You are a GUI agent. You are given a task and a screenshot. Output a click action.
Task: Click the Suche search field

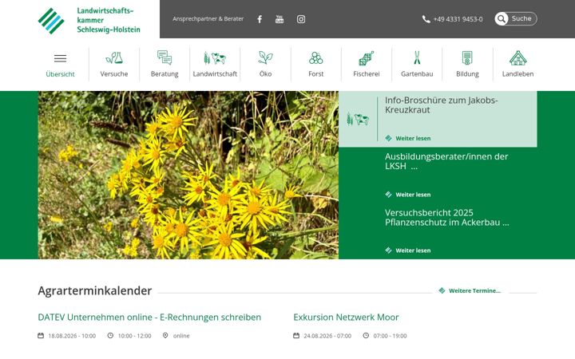pyautogui.click(x=516, y=18)
